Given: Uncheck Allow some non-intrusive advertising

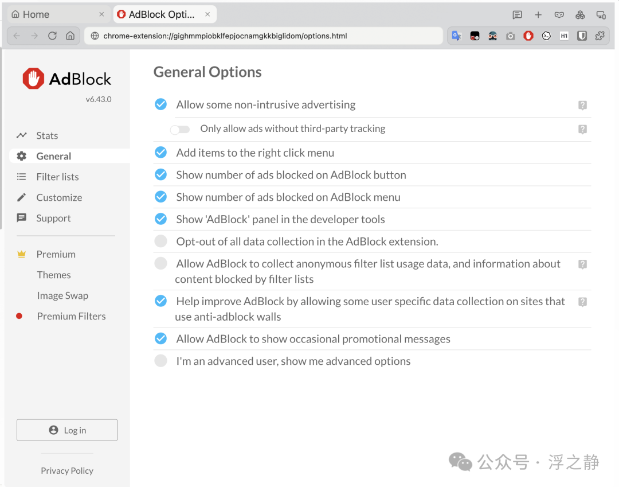Looking at the screenshot, I should (160, 104).
